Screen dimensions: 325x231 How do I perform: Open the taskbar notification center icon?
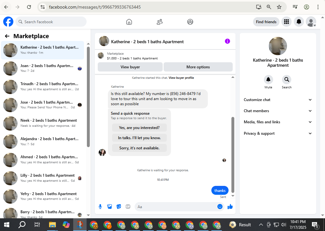coord(315,225)
